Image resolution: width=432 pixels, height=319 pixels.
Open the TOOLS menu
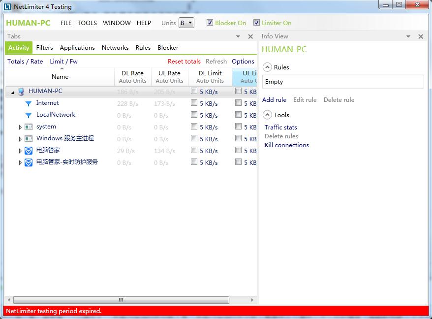87,23
